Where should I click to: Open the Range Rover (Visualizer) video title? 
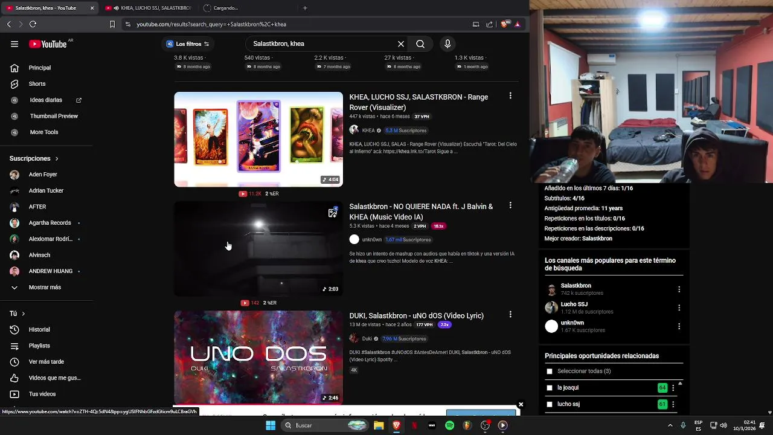pos(419,102)
